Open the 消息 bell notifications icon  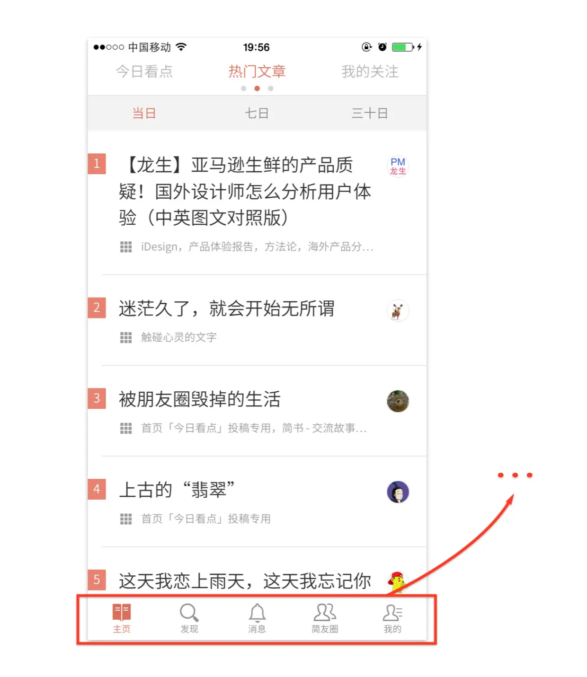[257, 612]
